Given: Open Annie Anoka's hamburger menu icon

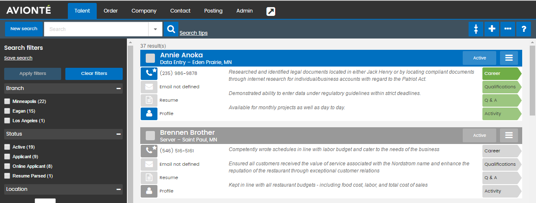Looking at the screenshot, I should tap(509, 58).
